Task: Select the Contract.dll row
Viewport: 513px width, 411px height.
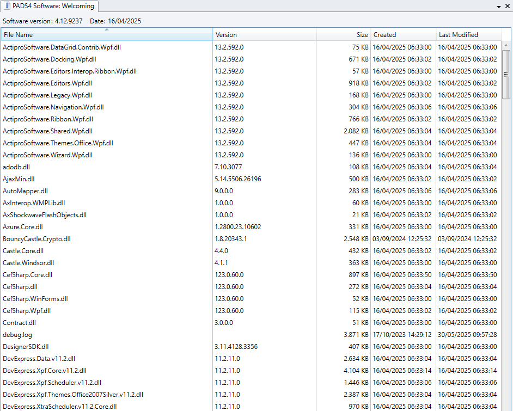Action: click(251, 323)
